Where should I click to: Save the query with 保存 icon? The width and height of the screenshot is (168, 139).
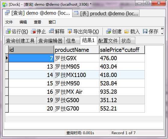point(145,31)
